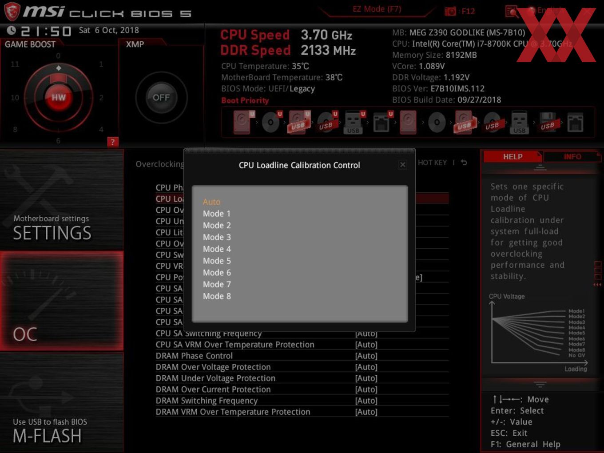Choose Mode 5 in the calibration list
This screenshot has width=604, height=453.
[x=217, y=261]
